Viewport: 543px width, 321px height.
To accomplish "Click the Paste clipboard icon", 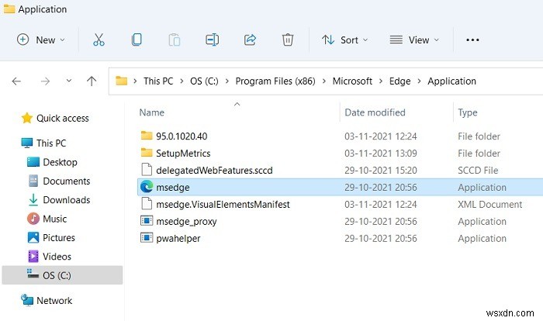I will click(175, 40).
